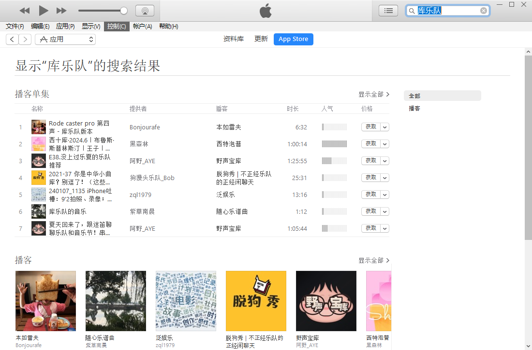
Task: Switch to the 资料库 tab
Action: [234, 39]
